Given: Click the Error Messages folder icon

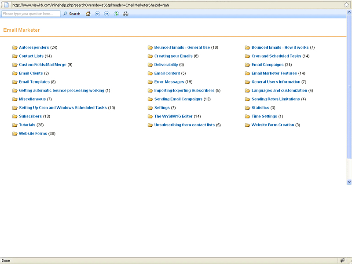Looking at the screenshot, I should (x=150, y=82).
